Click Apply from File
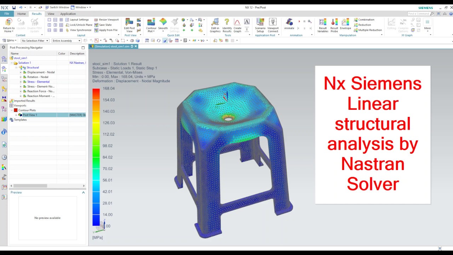453x255 pixels. (x=106, y=30)
